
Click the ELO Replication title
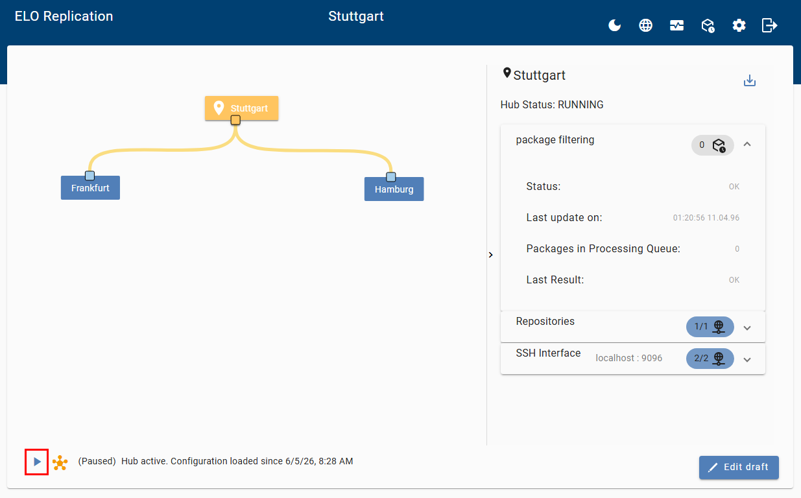(64, 16)
